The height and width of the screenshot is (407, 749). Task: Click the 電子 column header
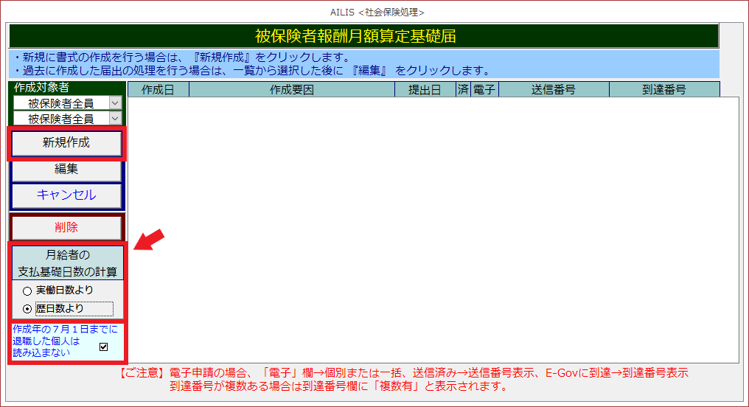pos(484,90)
